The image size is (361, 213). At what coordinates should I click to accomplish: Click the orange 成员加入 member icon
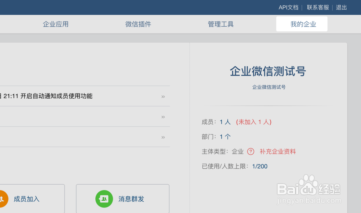(3, 199)
